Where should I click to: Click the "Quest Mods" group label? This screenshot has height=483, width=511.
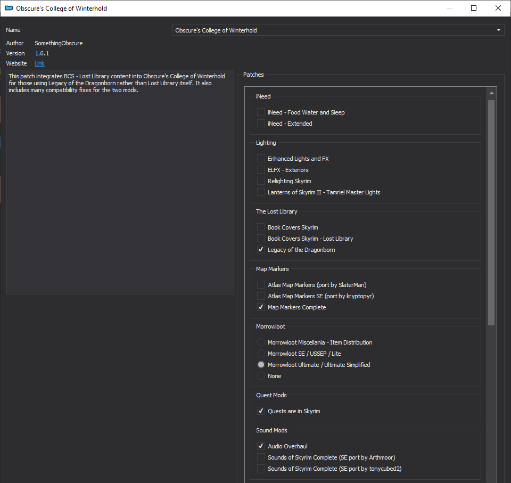pyautogui.click(x=271, y=395)
